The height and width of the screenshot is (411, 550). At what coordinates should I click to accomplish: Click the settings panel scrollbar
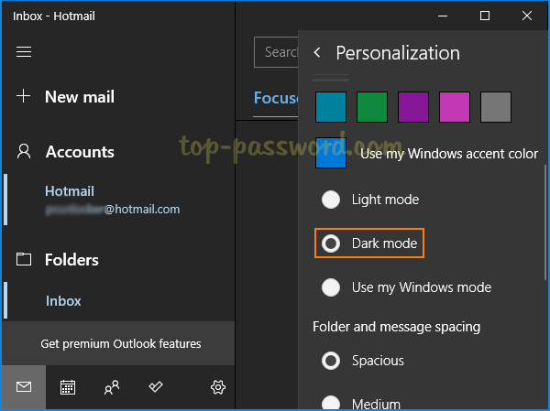pos(545,222)
